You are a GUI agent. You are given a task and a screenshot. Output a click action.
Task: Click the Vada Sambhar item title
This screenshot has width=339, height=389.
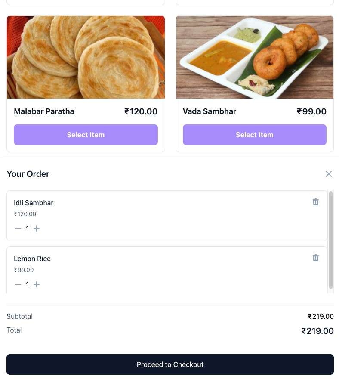point(210,111)
